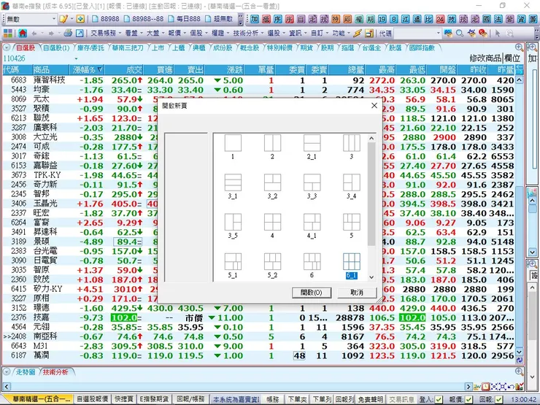This screenshot has height=405, width=540.
Task: Click the 19 shortcut icon in top toolbar
Action: 382,19
